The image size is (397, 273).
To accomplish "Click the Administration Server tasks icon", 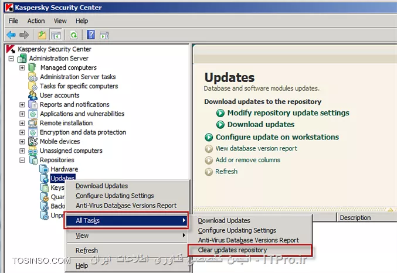I will pos(33,77).
